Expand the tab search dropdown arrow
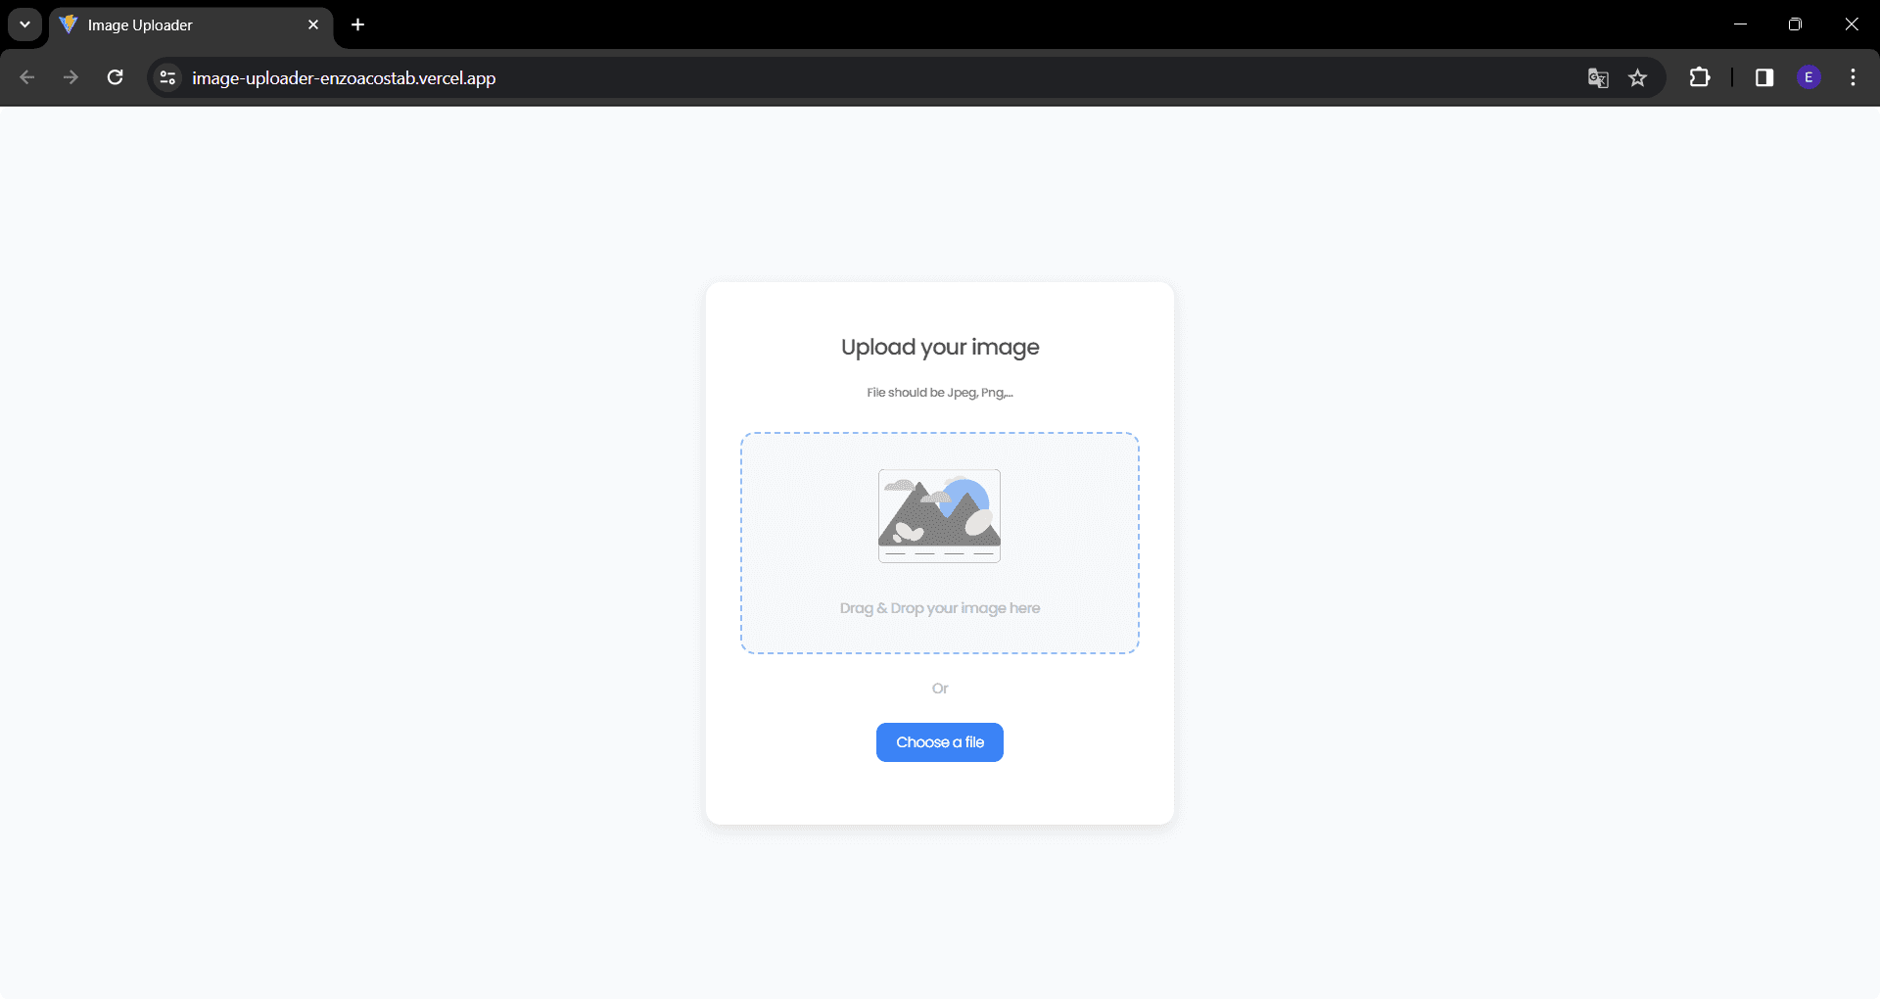The height and width of the screenshot is (999, 1880). pos(24,24)
